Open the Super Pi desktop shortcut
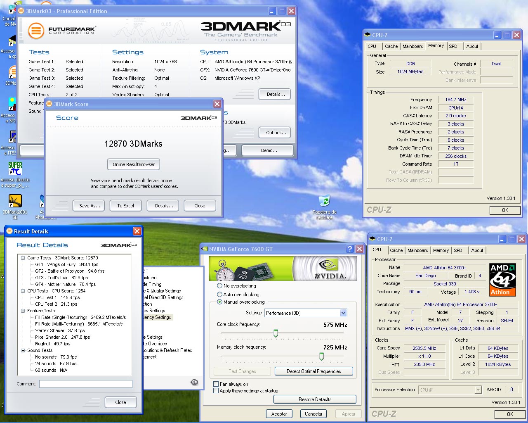Screen dimensions: 528x423 point(15,169)
